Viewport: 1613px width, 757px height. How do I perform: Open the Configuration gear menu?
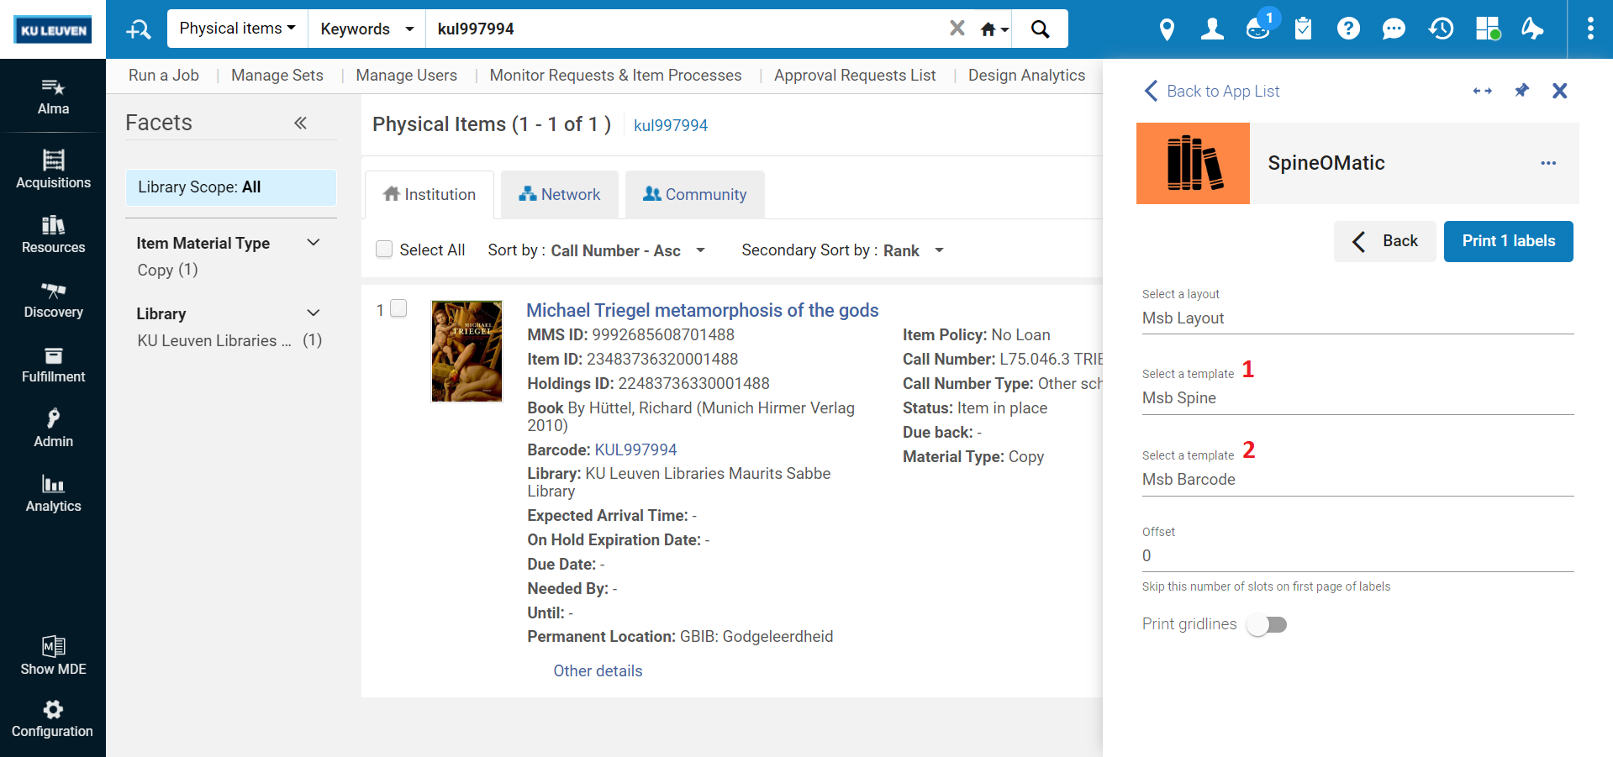click(53, 719)
